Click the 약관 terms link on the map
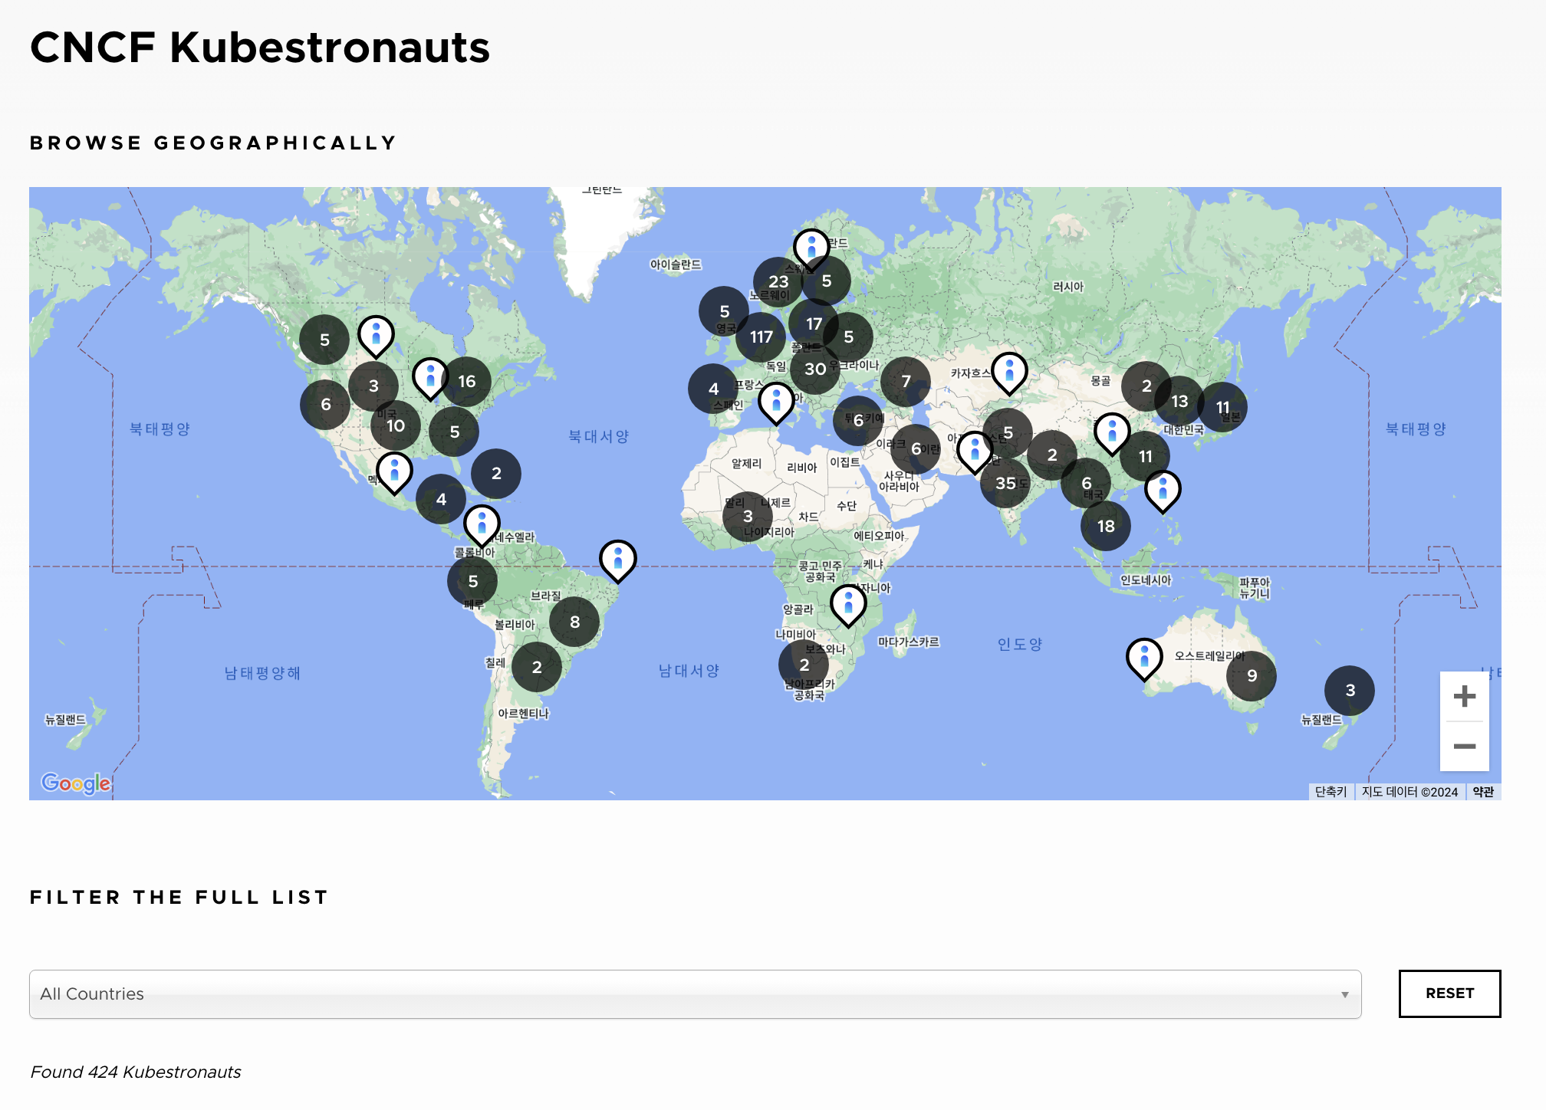The height and width of the screenshot is (1110, 1546). point(1482,792)
